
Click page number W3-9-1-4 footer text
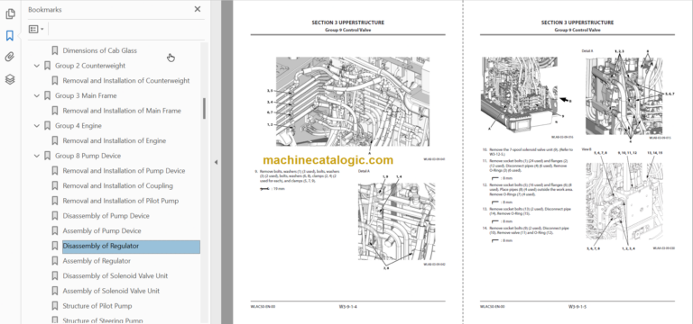tap(347, 306)
